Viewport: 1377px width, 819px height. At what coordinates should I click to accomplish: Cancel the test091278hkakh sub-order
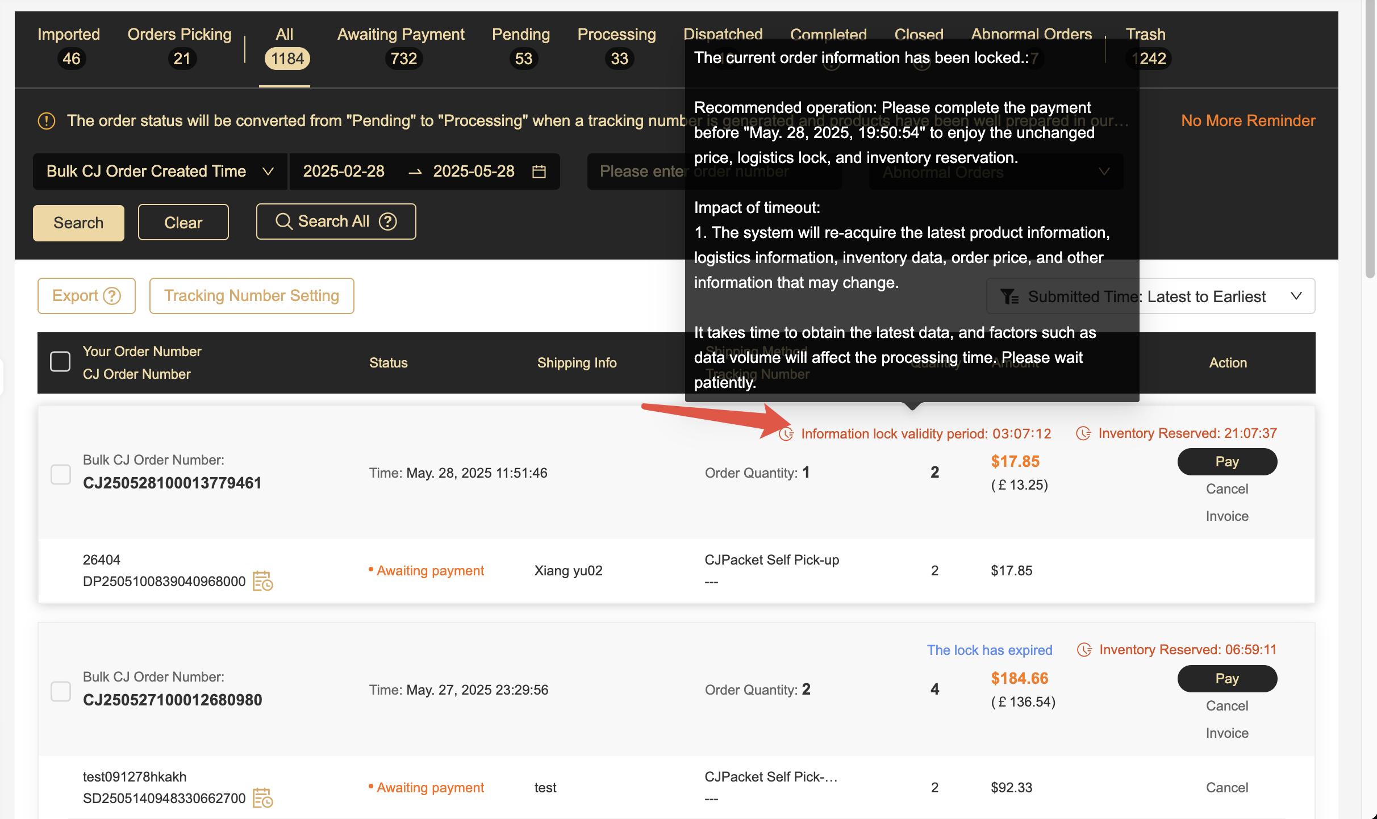[x=1227, y=788]
